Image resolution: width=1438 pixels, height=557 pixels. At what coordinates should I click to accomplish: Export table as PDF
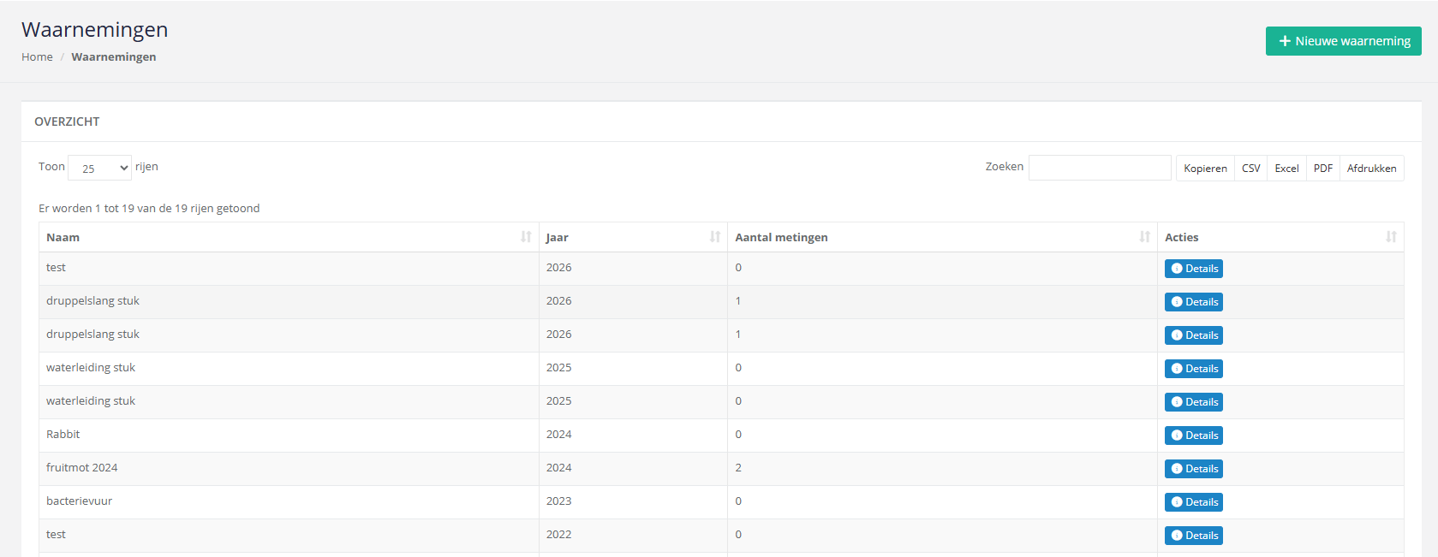coord(1323,168)
